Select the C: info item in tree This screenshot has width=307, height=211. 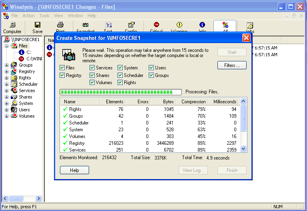pyautogui.click(x=25, y=52)
